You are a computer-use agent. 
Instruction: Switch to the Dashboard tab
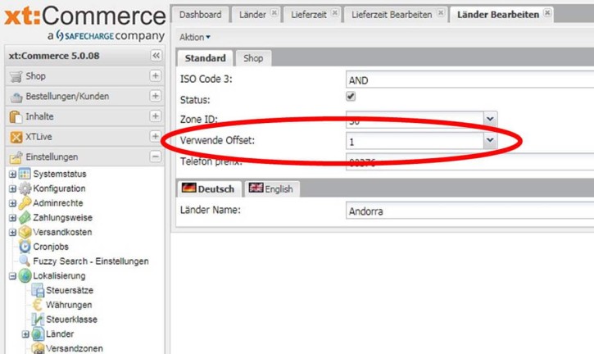pos(201,15)
